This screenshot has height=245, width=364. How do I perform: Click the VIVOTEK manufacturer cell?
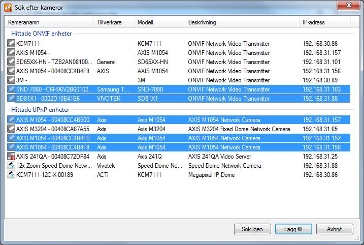pyautogui.click(x=109, y=99)
